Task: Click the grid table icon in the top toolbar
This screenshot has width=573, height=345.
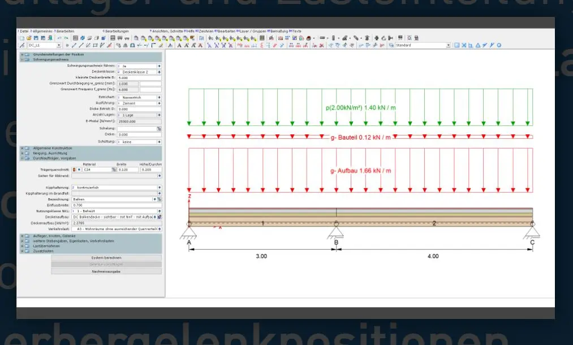Action: [262, 38]
